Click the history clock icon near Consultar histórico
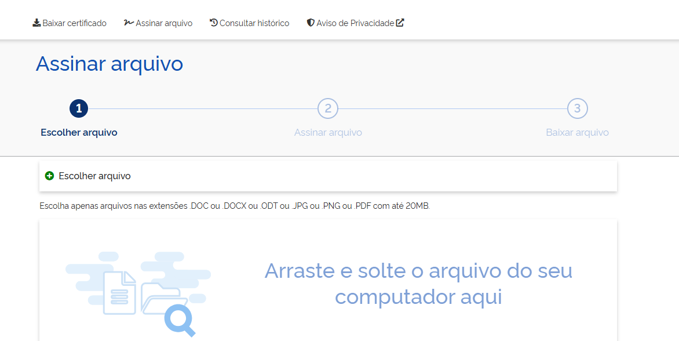Viewport: 679px width, 341px height. [x=213, y=23]
